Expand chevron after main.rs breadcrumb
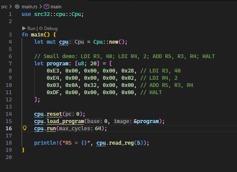The image size is (237, 172). (41, 7)
